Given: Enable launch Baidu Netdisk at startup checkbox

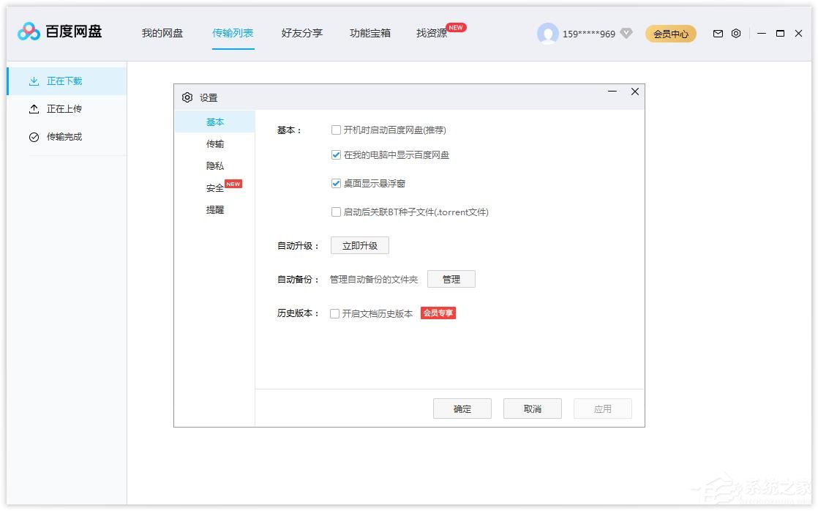Looking at the screenshot, I should click(x=337, y=130).
